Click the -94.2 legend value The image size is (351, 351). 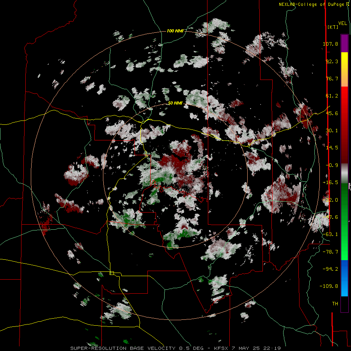[330, 269]
